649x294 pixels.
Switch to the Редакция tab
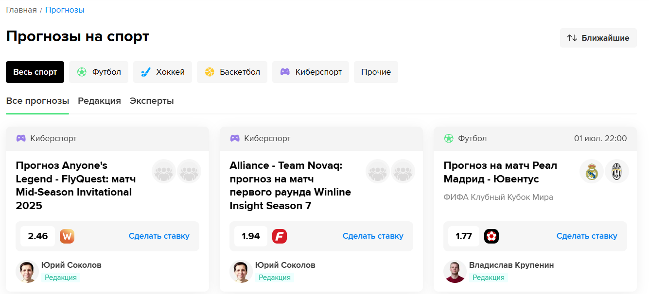(99, 100)
